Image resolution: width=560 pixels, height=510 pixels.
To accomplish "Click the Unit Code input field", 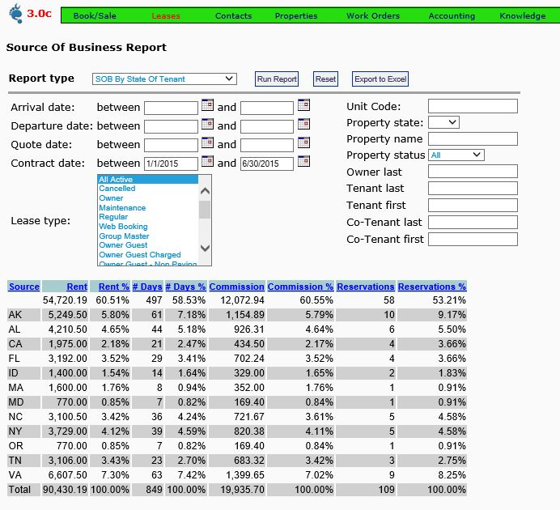I will pos(473,106).
